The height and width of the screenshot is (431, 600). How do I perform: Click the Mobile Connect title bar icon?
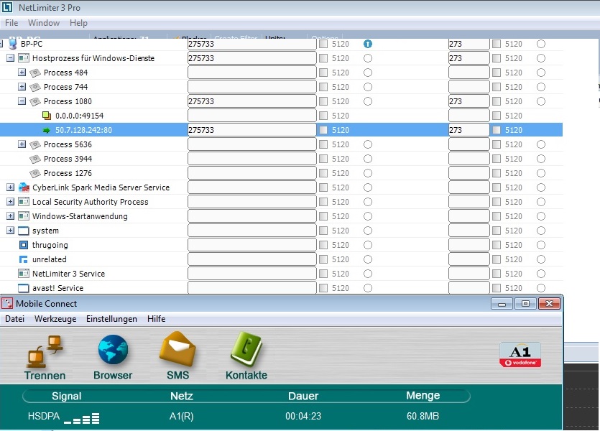coord(7,303)
